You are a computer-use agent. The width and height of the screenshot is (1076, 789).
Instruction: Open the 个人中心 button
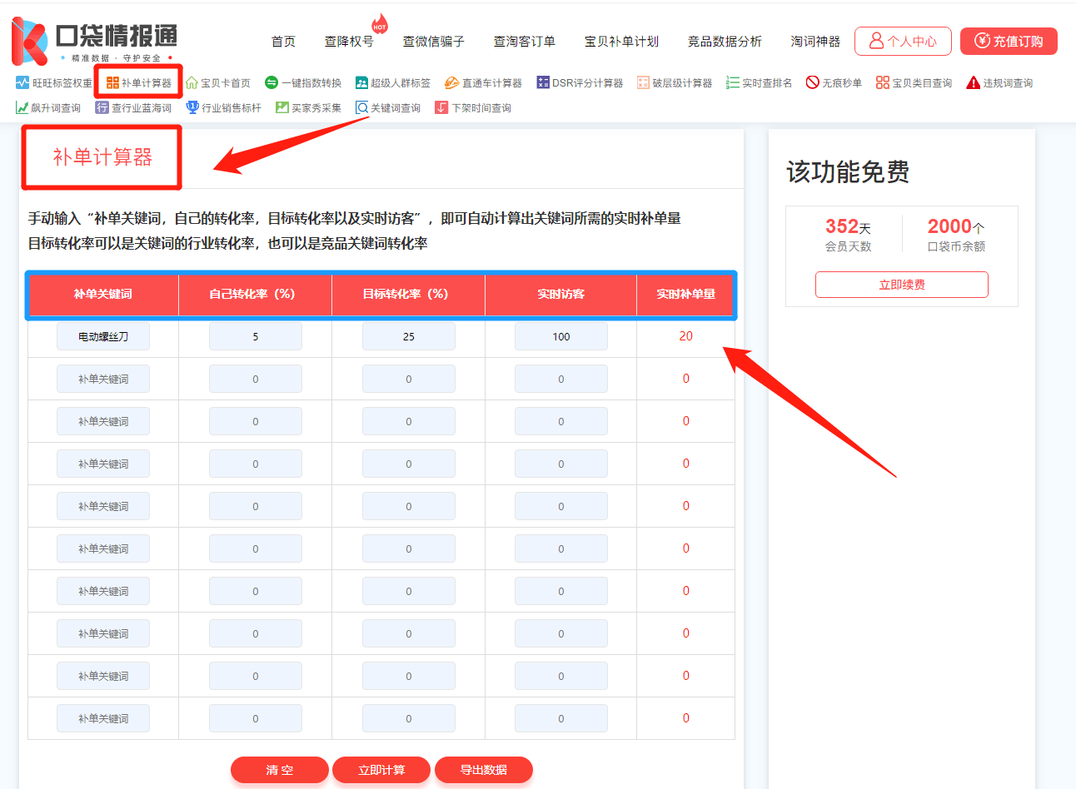coord(903,41)
